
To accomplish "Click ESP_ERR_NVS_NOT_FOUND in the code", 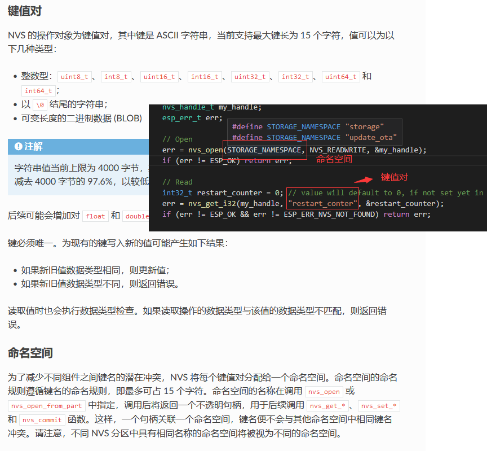I will tap(329, 214).
